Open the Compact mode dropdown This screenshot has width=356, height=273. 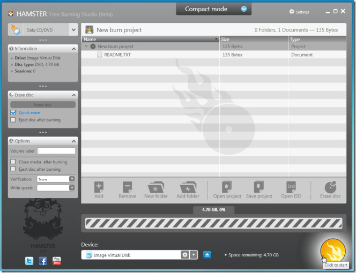tap(244, 9)
